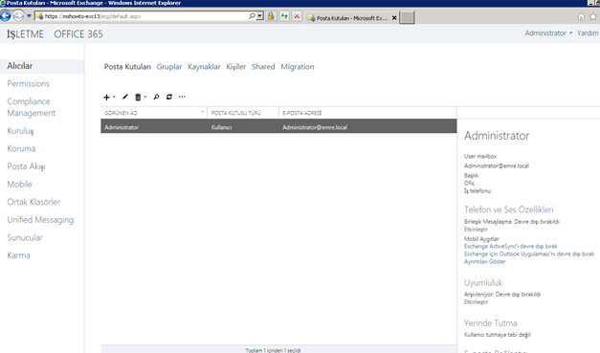This screenshot has height=353, width=600.
Task: Click the add new mailbox plus icon
Action: click(x=106, y=98)
